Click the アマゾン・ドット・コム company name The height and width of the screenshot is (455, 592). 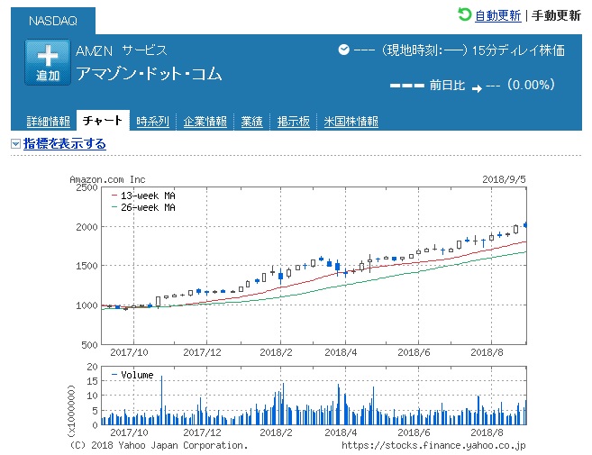pyautogui.click(x=149, y=73)
